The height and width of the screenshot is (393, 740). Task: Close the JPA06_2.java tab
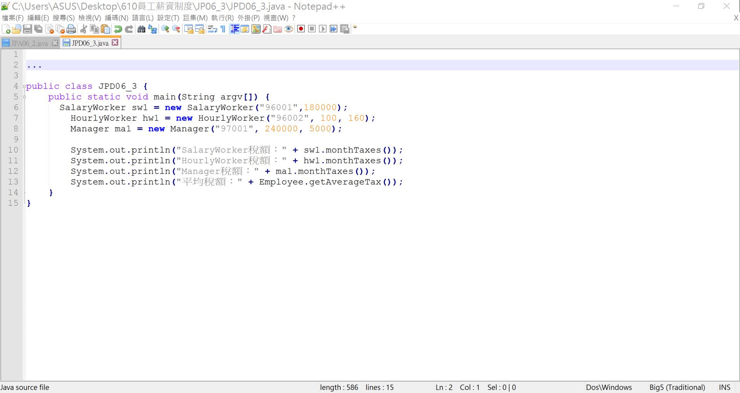(55, 43)
